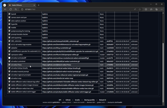167x108 pixels.
Task: Reload the page with refresh icon
Action: click(x=11, y=9)
